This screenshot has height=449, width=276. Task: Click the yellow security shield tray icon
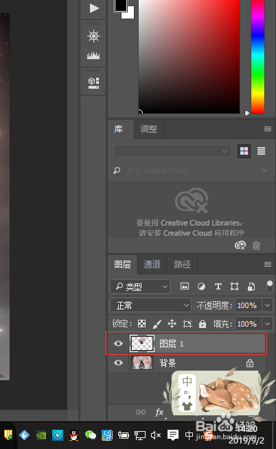pyautogui.click(x=8, y=435)
